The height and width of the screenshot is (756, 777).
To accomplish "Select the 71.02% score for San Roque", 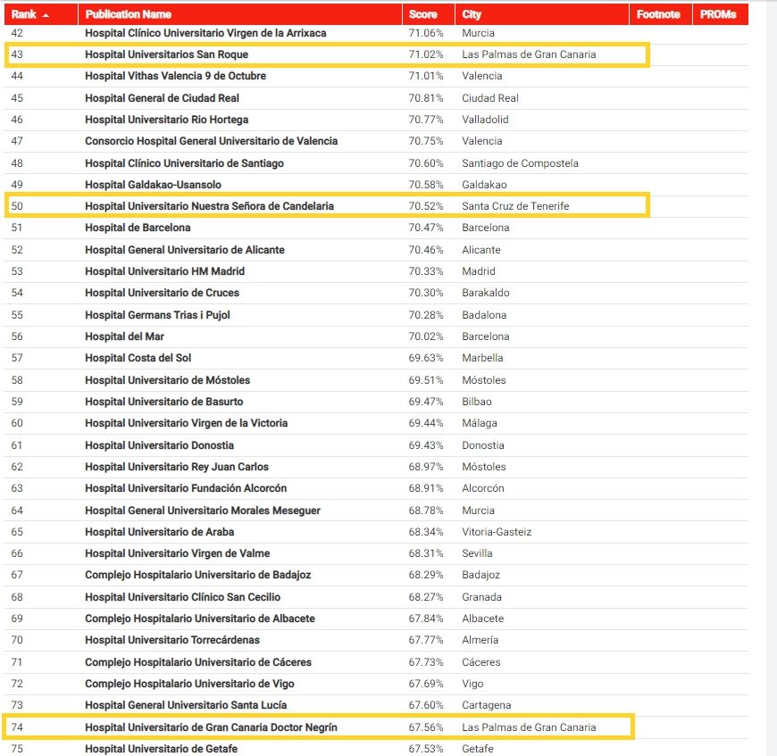I will click(x=426, y=54).
